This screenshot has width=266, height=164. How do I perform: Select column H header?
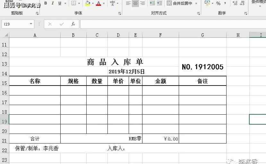click(238, 35)
